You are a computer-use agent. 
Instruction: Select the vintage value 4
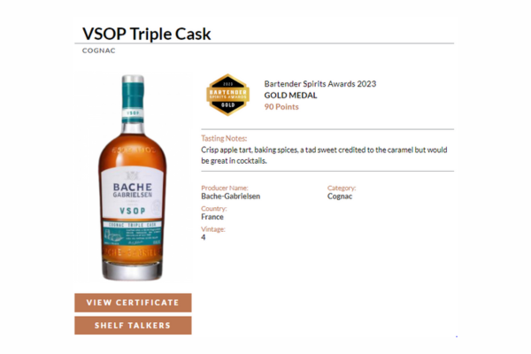pyautogui.click(x=204, y=237)
